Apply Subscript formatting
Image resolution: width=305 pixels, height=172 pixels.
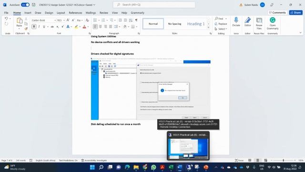[58, 27]
